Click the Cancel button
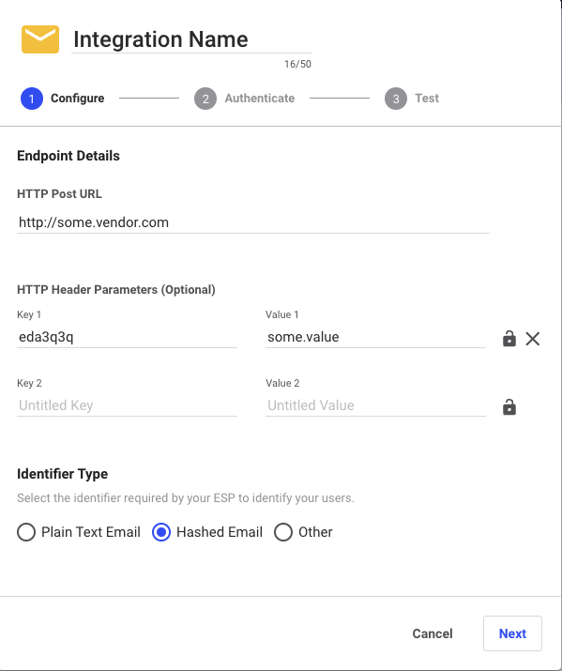The image size is (562, 671). [432, 633]
